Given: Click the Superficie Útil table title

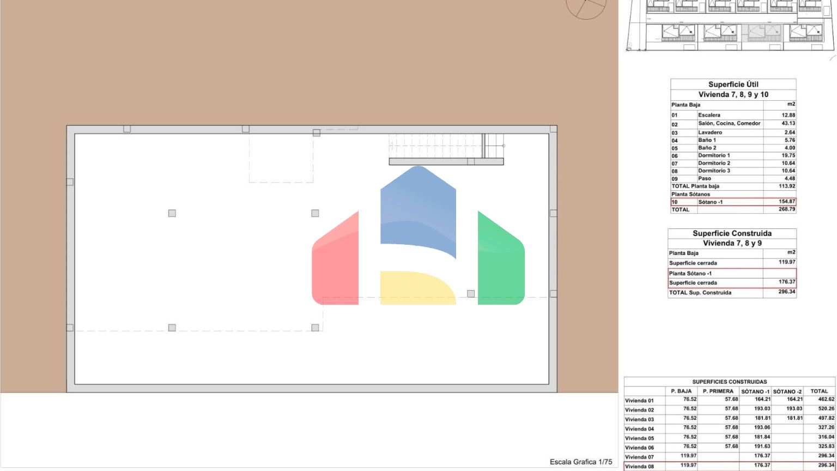Looking at the screenshot, I should click(x=733, y=84).
